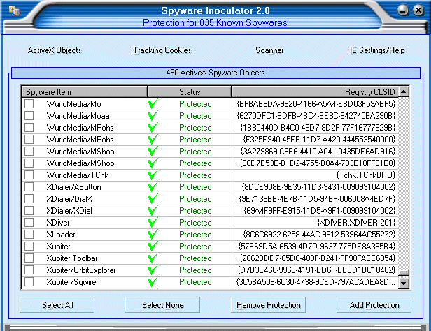
Task: Click green checkmark for Xupiter/Sqwire
Action: [x=153, y=282]
